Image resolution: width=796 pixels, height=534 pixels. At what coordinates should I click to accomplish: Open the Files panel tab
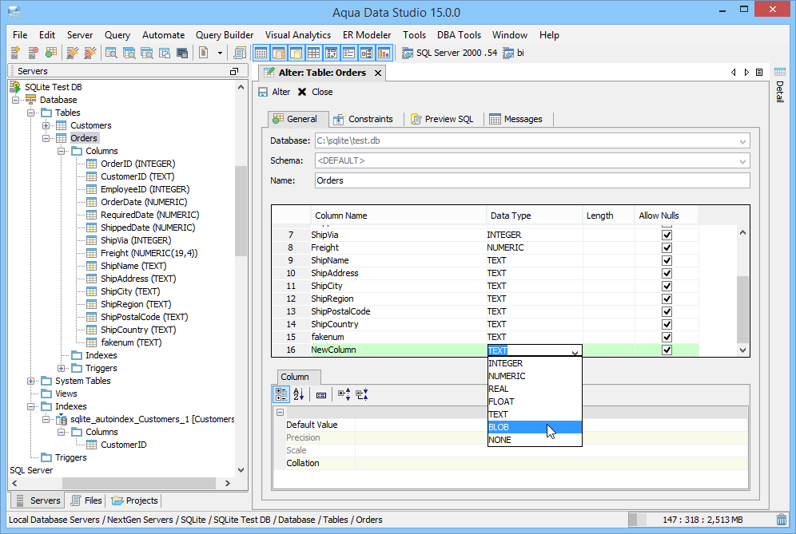[x=86, y=500]
